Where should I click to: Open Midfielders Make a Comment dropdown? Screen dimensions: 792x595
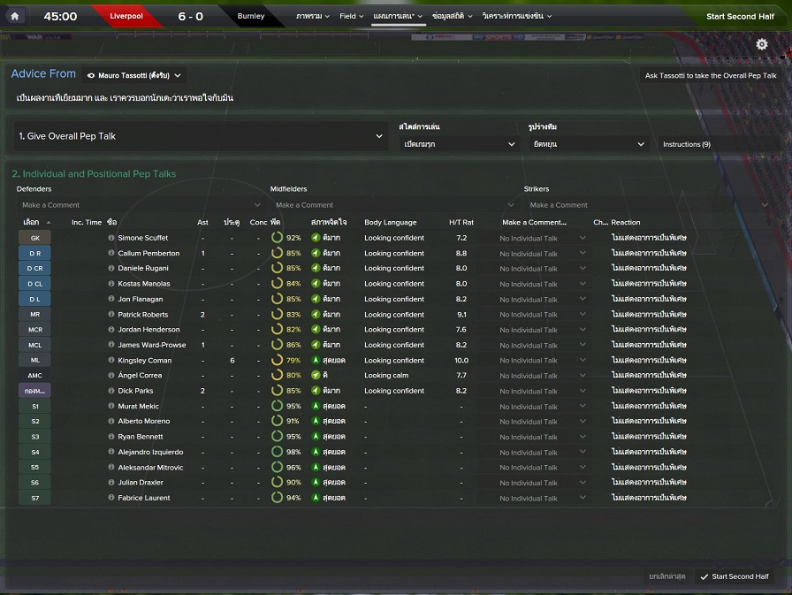tap(394, 204)
